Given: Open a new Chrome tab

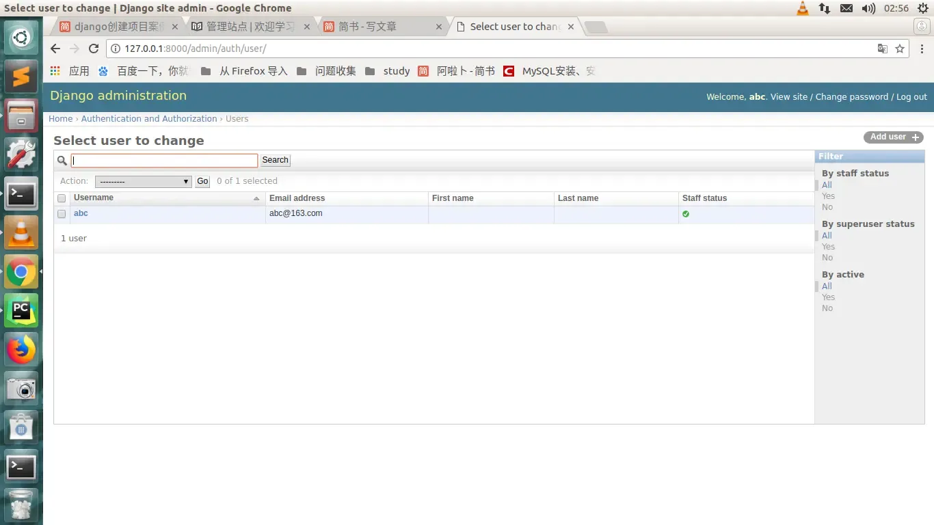Looking at the screenshot, I should 596,27.
